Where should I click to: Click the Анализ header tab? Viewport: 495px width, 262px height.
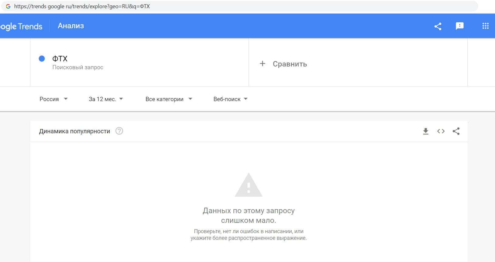(x=71, y=26)
